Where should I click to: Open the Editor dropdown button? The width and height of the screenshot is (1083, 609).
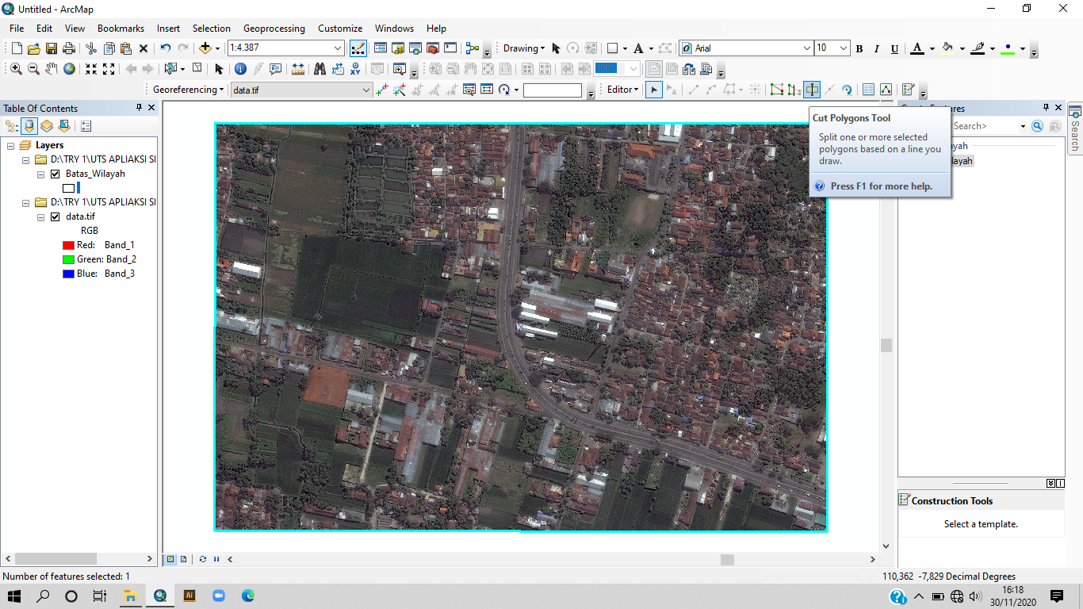tap(623, 90)
